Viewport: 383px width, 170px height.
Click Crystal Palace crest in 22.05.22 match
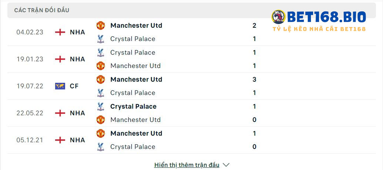point(100,106)
